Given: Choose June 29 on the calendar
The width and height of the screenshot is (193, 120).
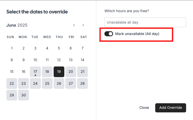Looking at the screenshot, I should pyautogui.click(x=12, y=95).
